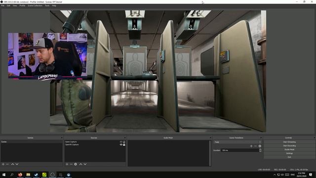Image resolution: width=316 pixels, height=178 pixels.
Task: Open taskbar search icon
Action: click(x=12, y=175)
